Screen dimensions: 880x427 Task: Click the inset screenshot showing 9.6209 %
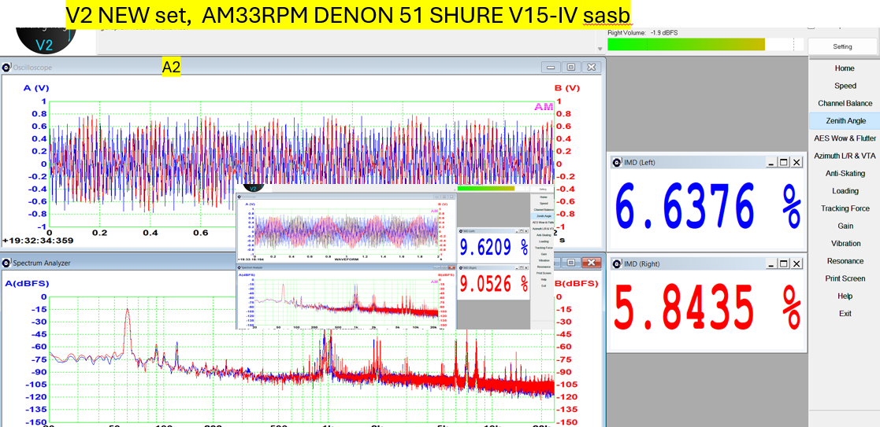(x=395, y=256)
